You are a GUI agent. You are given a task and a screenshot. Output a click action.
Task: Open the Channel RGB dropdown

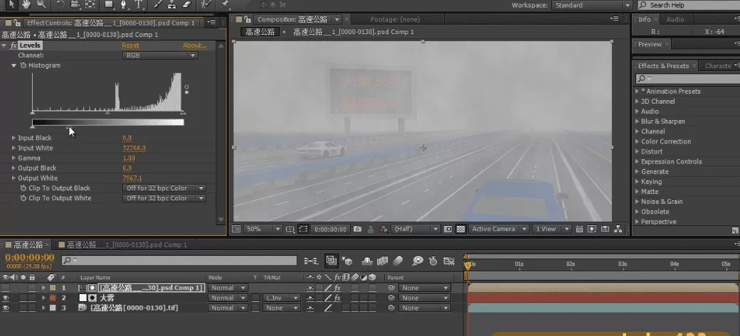point(160,55)
